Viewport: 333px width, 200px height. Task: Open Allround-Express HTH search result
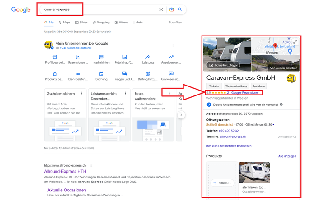pos(65,172)
